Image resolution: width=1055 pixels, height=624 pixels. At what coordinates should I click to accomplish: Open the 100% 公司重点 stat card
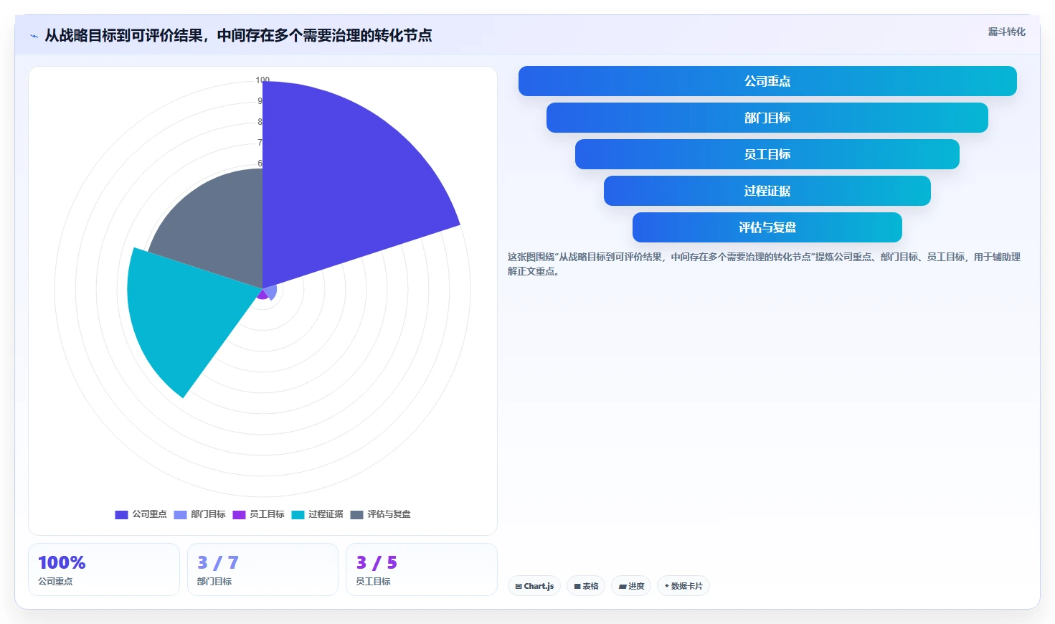104,569
